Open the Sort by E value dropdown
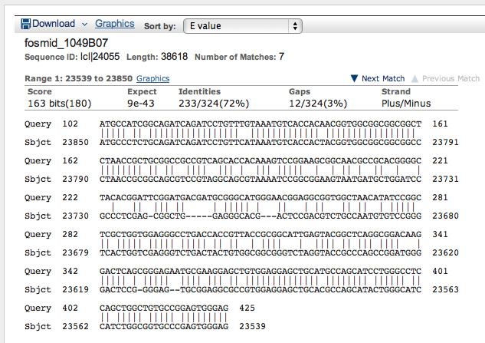The width and height of the screenshot is (485, 343). coord(242,26)
